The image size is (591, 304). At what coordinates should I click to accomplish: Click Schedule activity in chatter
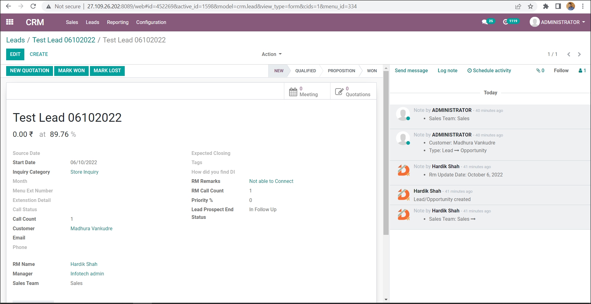(489, 70)
